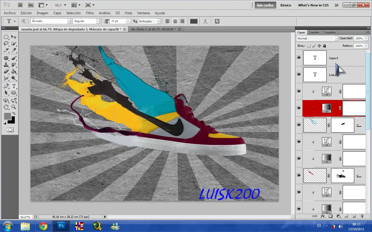Viewport: 372px width, 232px height.
Task: Open the font style Regular dropdown
Action: (x=98, y=21)
